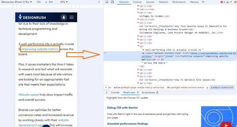Screen dimensions: 237x127
Task: Show more DevTools tabs chevron
Action: 204,2
